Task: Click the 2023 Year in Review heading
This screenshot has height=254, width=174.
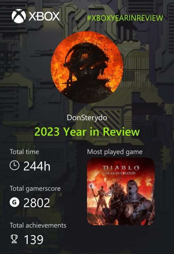Action: point(87,131)
